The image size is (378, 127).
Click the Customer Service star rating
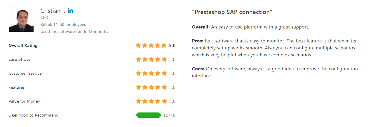[151, 74]
